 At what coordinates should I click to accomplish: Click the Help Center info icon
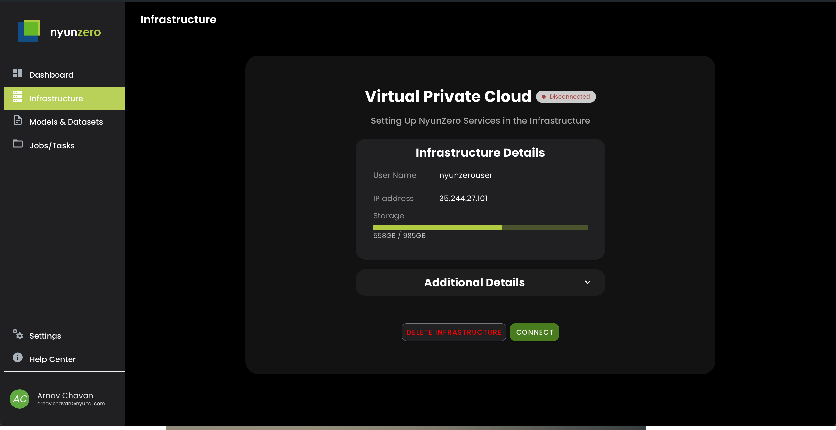click(x=18, y=358)
